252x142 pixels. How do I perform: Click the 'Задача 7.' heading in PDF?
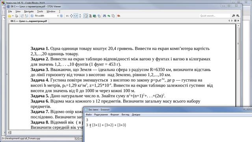40,112
